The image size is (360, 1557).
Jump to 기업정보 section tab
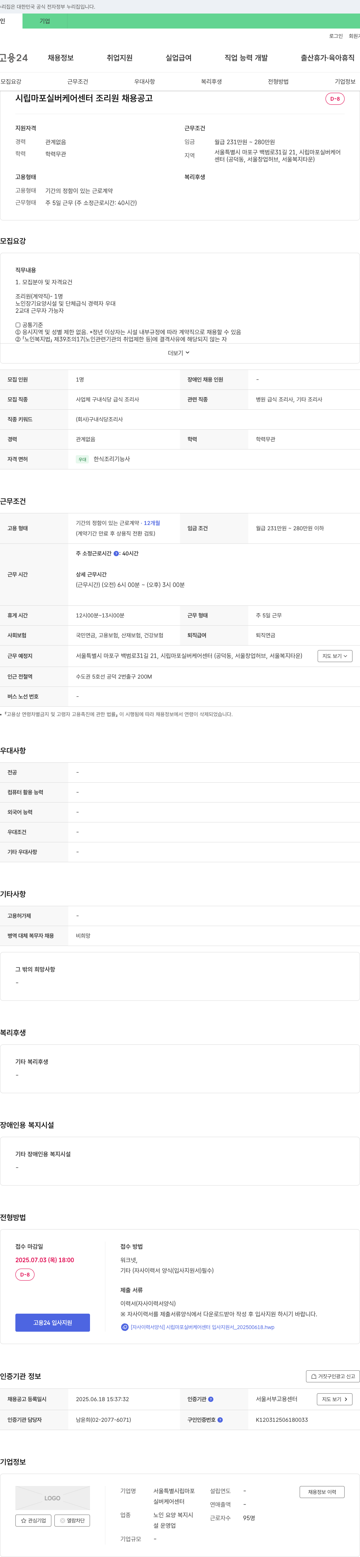[345, 81]
